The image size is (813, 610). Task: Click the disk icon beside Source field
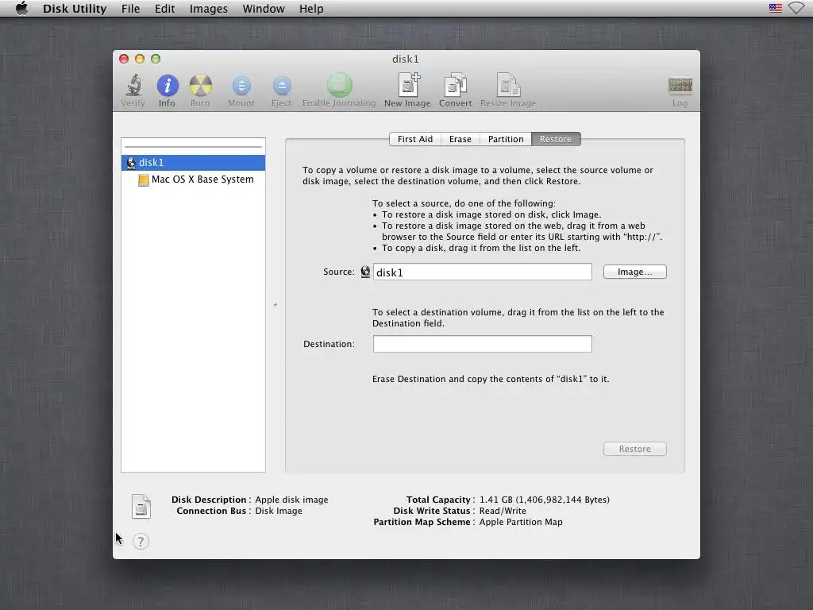(x=365, y=272)
